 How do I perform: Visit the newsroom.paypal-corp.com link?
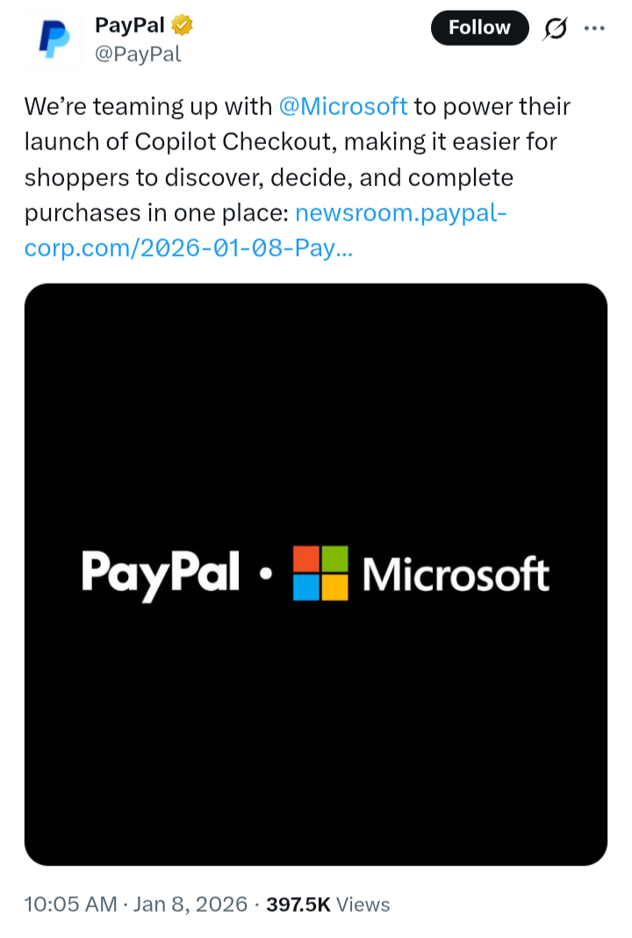265,230
